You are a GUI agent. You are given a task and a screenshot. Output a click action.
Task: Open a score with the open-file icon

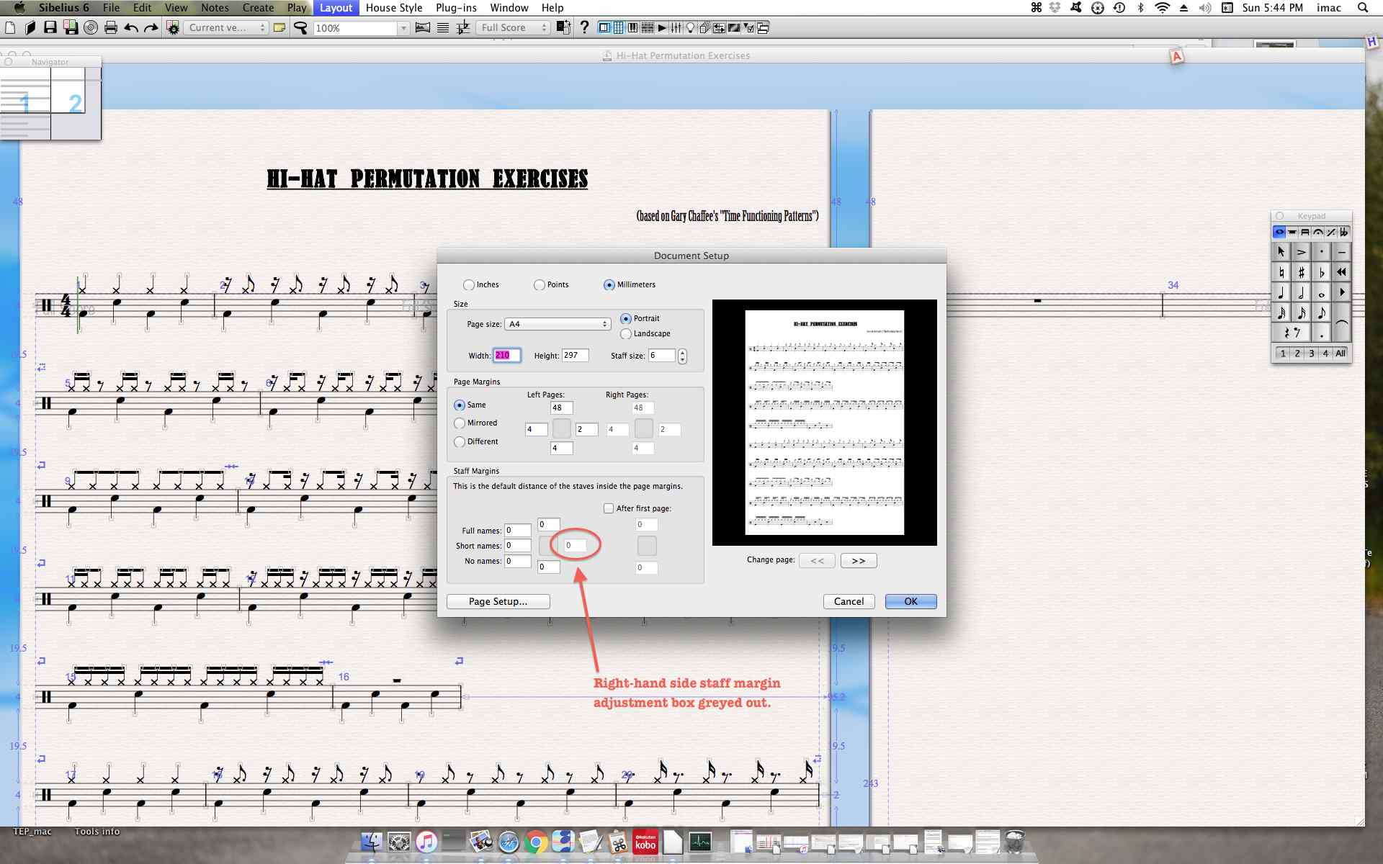point(30,27)
